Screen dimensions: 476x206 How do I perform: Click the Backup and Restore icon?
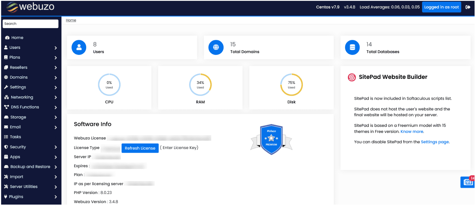coord(6,167)
